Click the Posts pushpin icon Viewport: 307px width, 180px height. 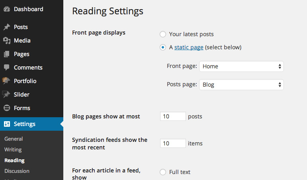click(7, 27)
